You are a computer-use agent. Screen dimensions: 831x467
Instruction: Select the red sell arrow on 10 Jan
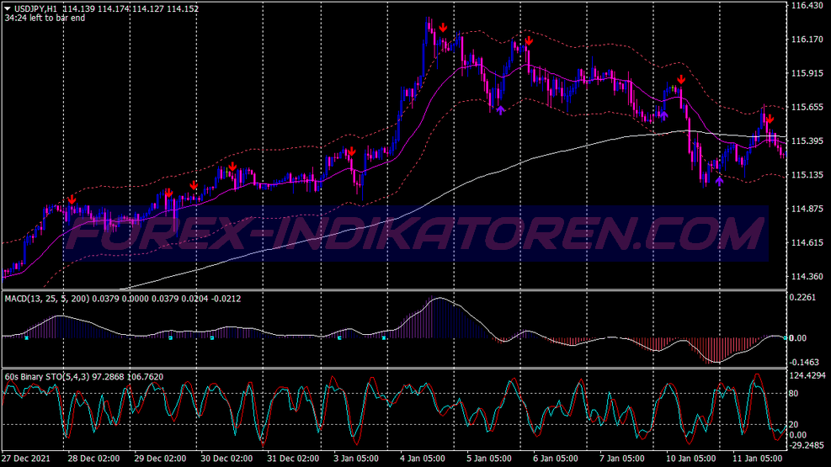681,79
